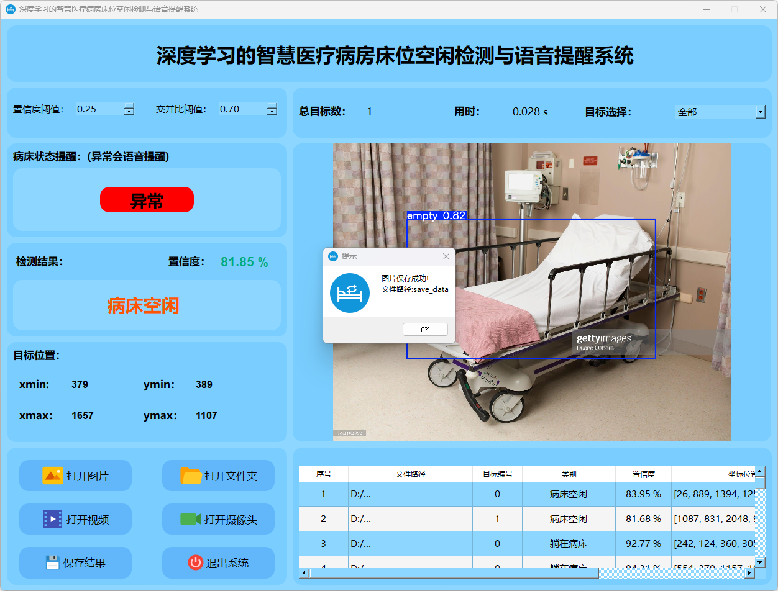Click the 81.85 % confidence value

point(244,262)
